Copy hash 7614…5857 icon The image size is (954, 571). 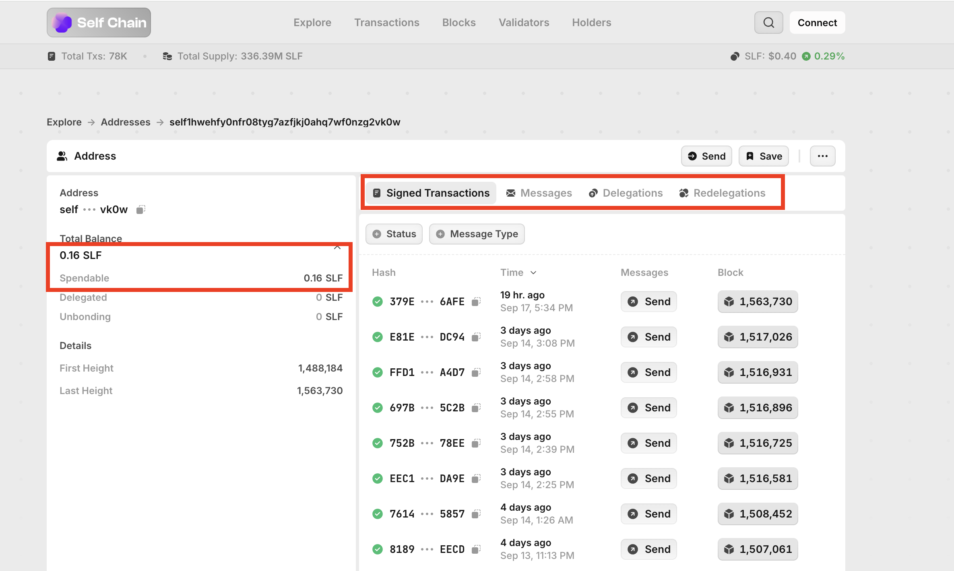[476, 514]
